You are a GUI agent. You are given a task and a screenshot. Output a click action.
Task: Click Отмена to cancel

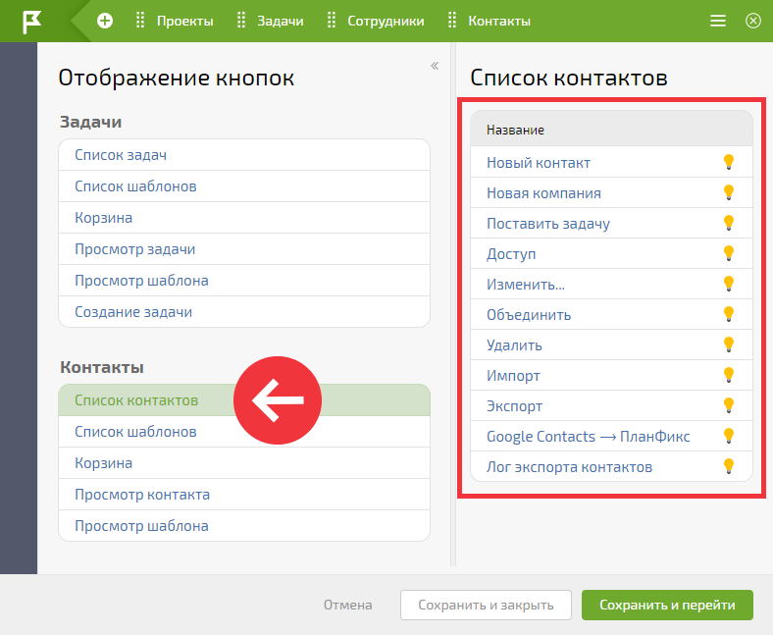[x=347, y=605]
